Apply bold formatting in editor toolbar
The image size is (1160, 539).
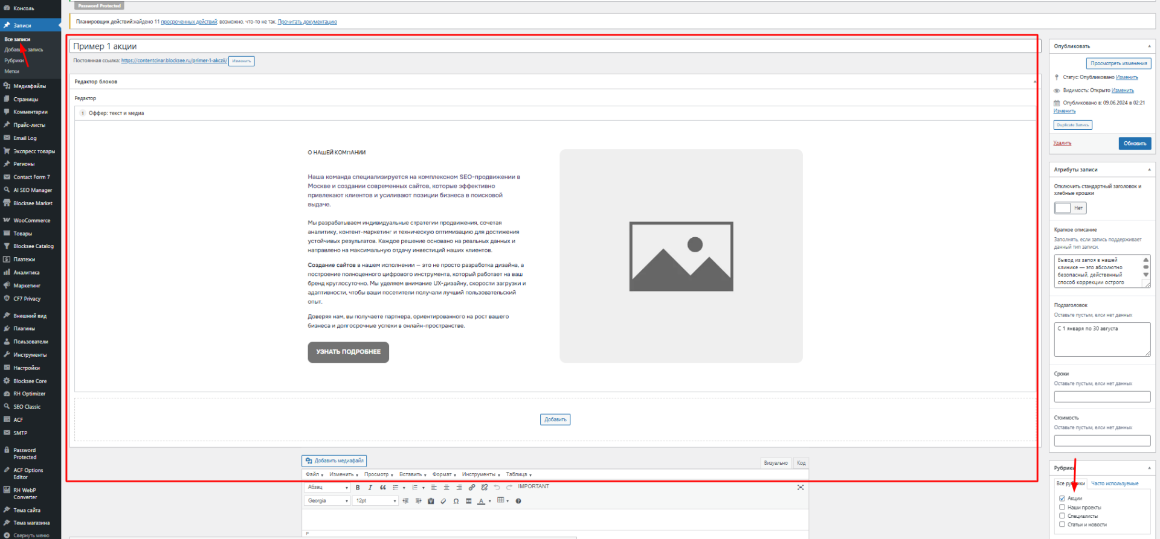(x=358, y=488)
